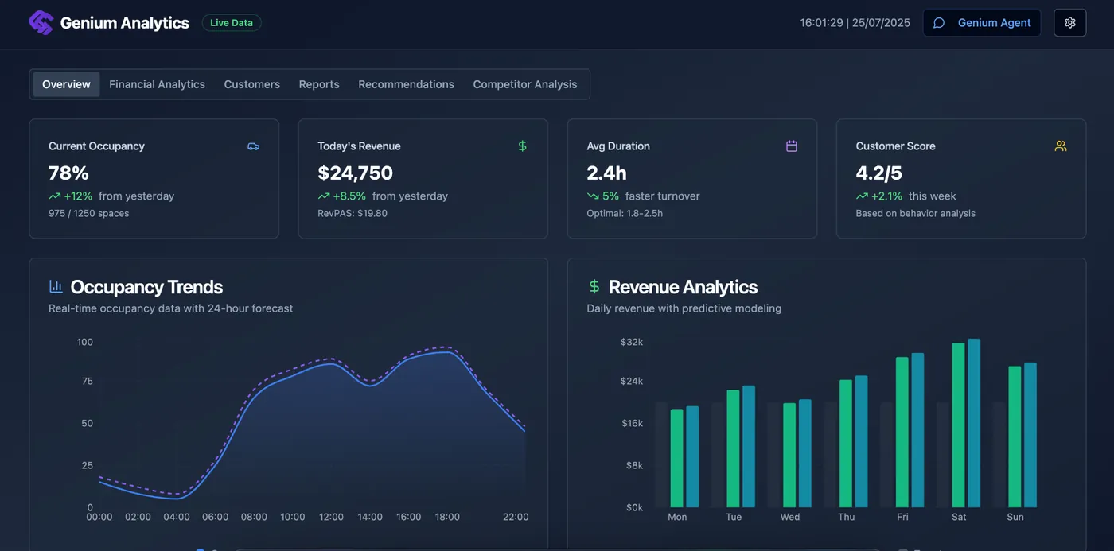Screen dimensions: 1114x551
Task: Click the up-trend arrow next to +8.5%
Action: pos(324,196)
